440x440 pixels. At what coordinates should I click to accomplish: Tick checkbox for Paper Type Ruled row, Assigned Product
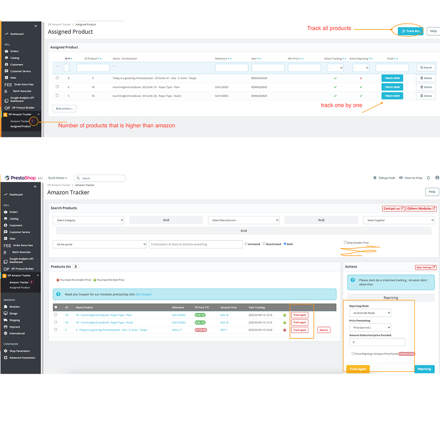pyautogui.click(x=57, y=95)
